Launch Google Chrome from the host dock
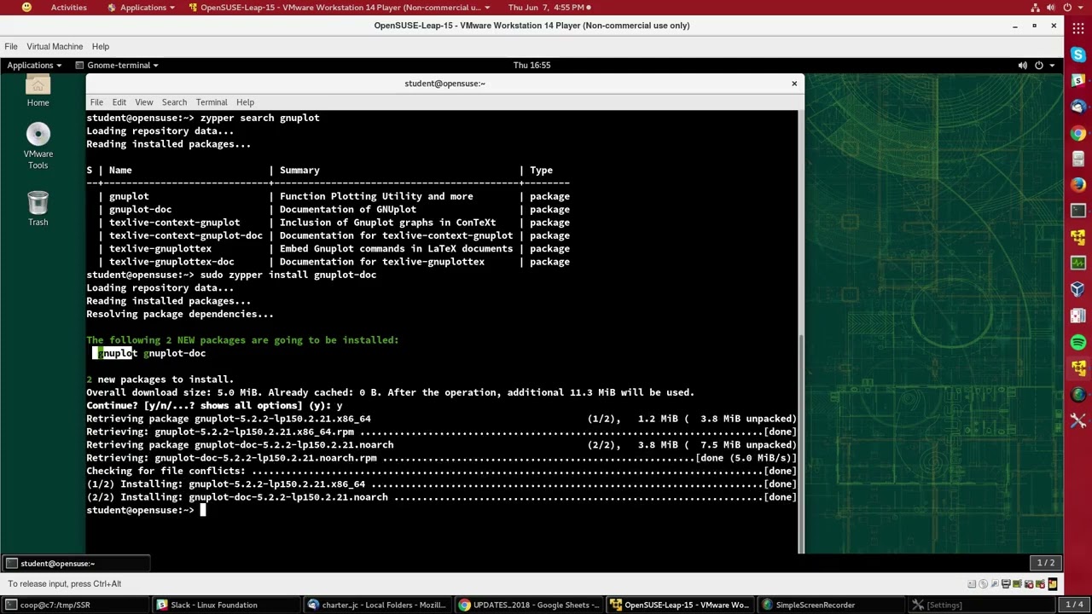The width and height of the screenshot is (1092, 614). [1078, 133]
